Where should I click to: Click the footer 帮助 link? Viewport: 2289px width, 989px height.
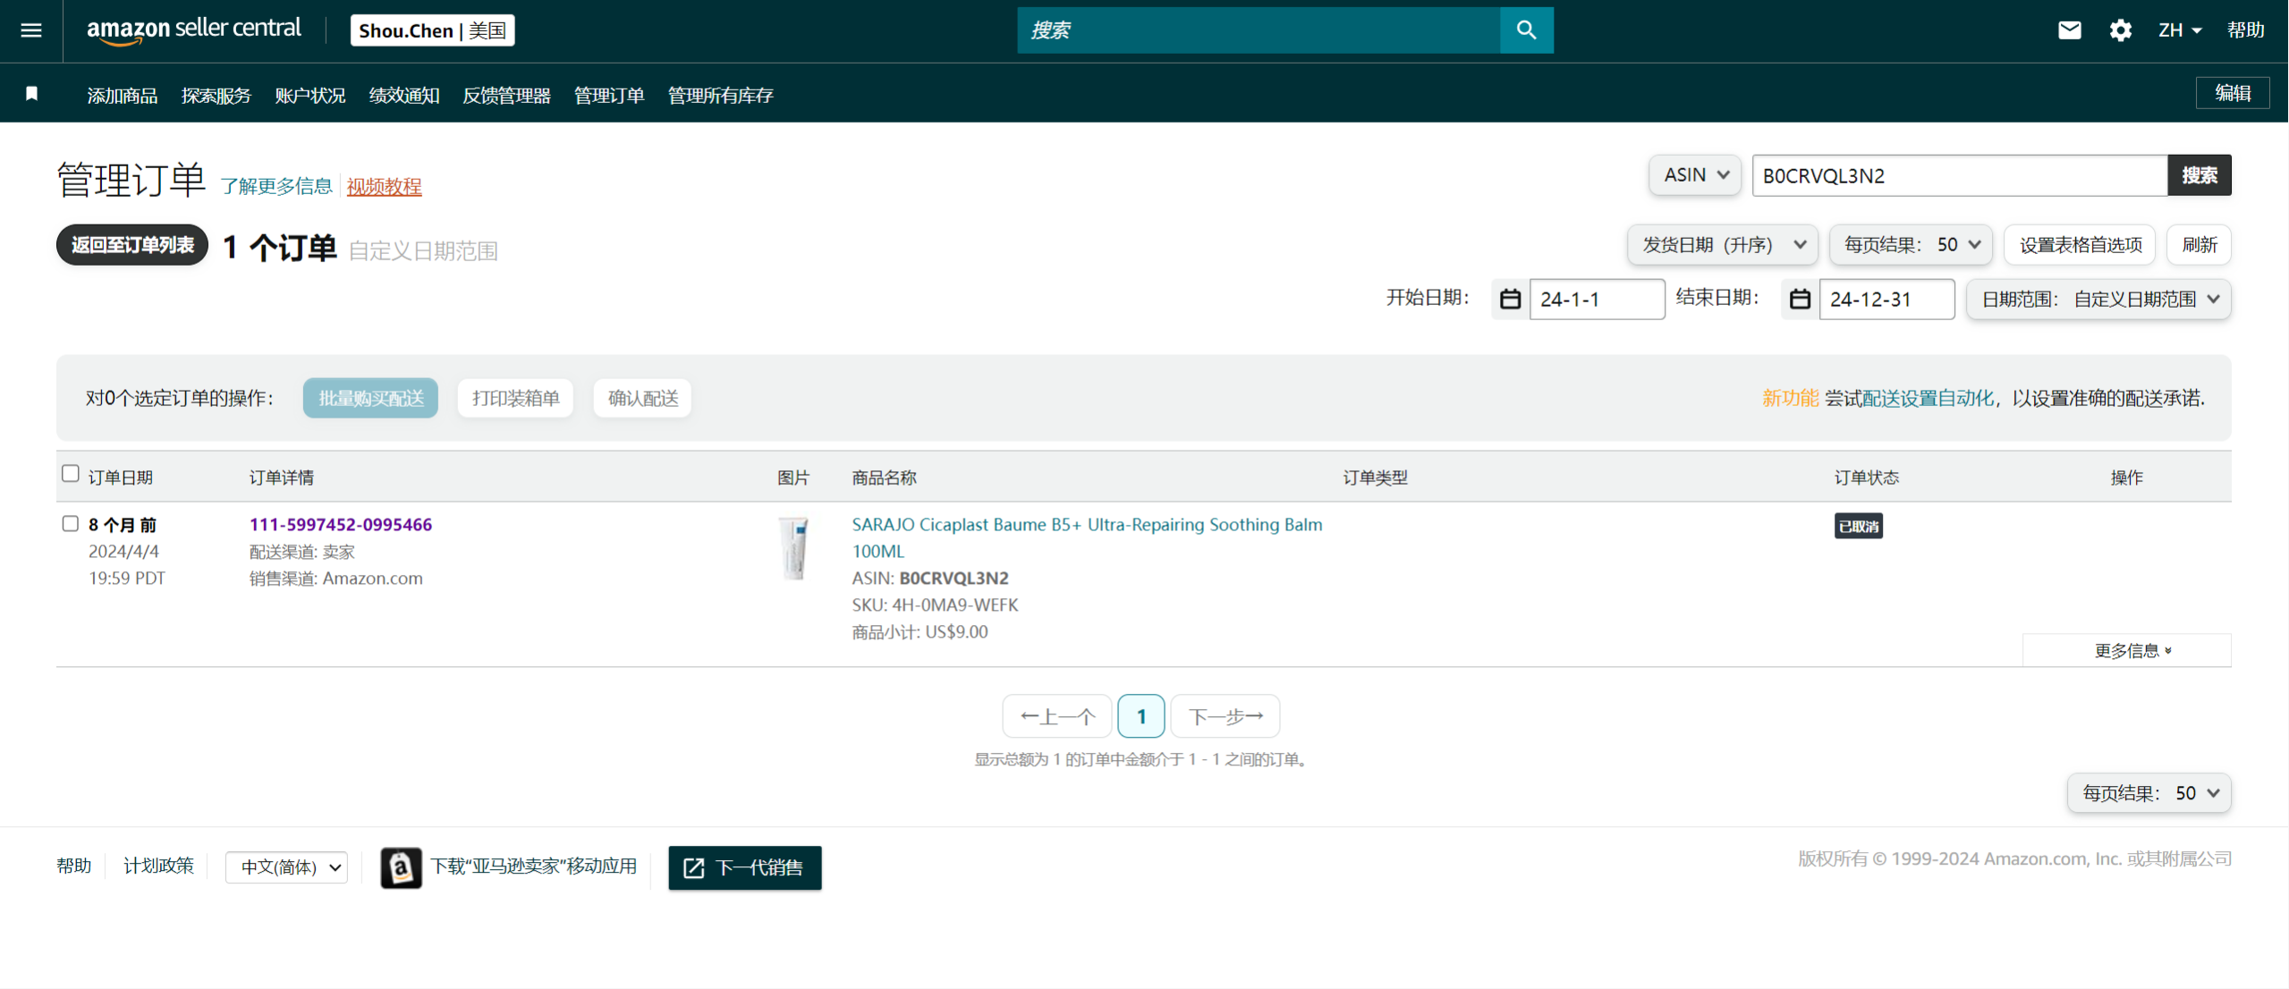(74, 866)
